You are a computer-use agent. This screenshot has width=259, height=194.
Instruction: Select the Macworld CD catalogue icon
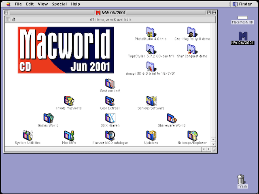point(110,136)
